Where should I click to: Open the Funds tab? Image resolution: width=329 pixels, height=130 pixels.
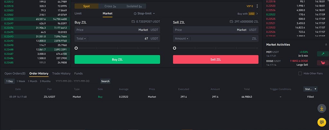coord(78,73)
